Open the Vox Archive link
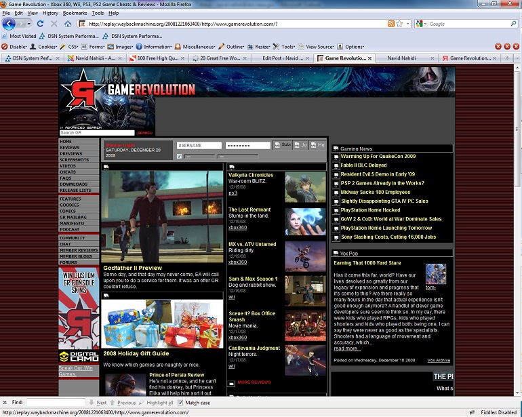The height and width of the screenshot is (417, 522). tap(439, 360)
